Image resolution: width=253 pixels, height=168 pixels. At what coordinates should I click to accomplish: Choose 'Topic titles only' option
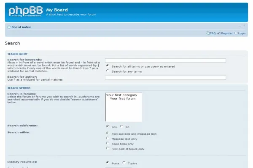pos(108,144)
